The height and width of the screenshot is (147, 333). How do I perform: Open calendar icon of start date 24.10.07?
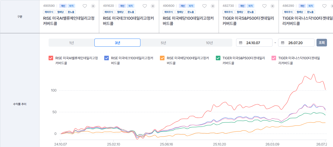click(241, 43)
